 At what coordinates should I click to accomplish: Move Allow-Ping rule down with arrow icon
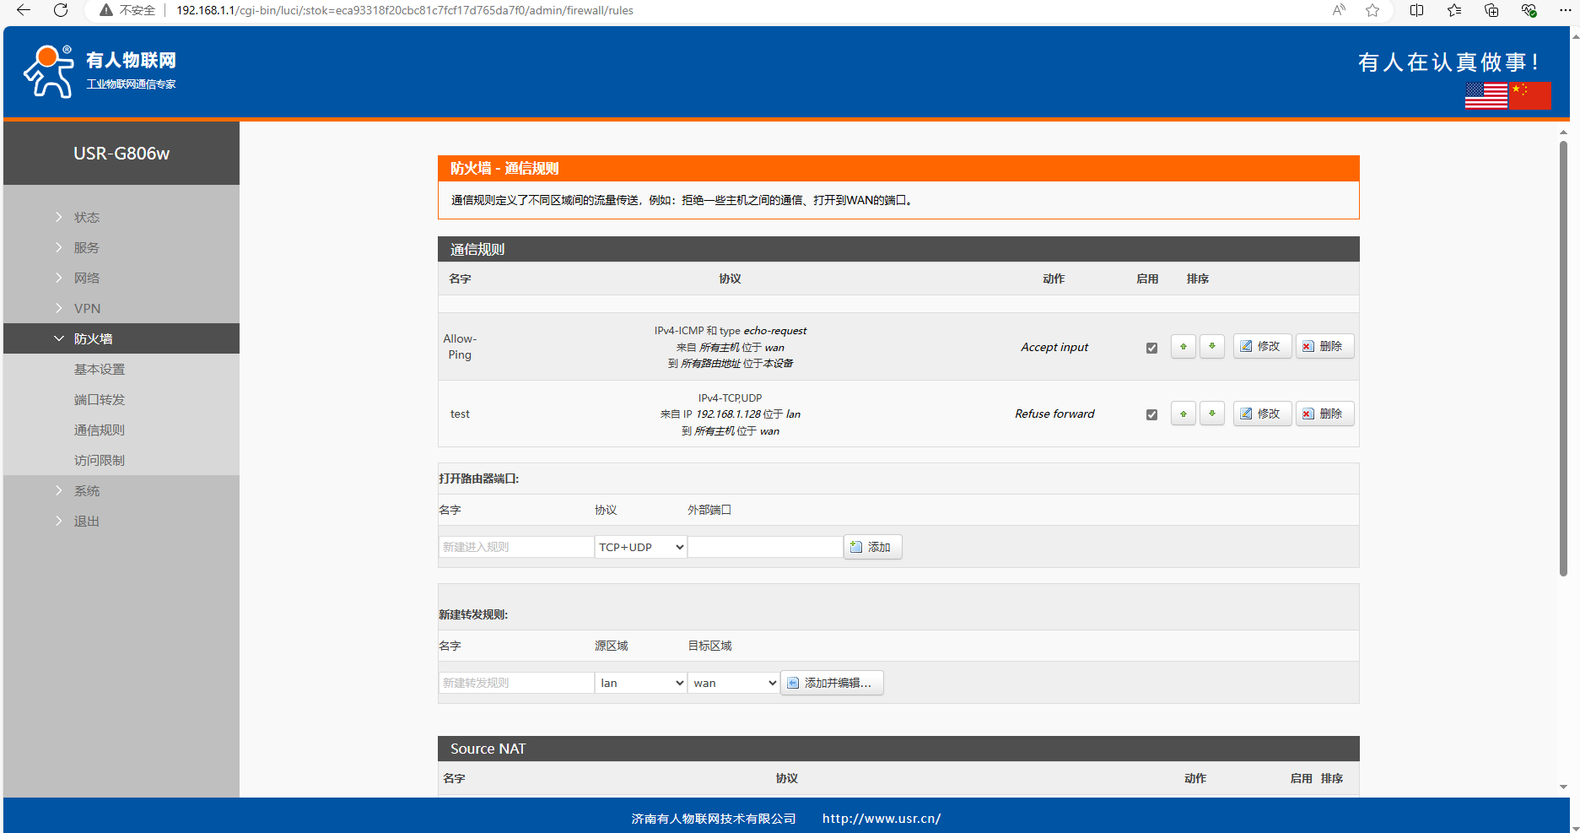pos(1211,347)
